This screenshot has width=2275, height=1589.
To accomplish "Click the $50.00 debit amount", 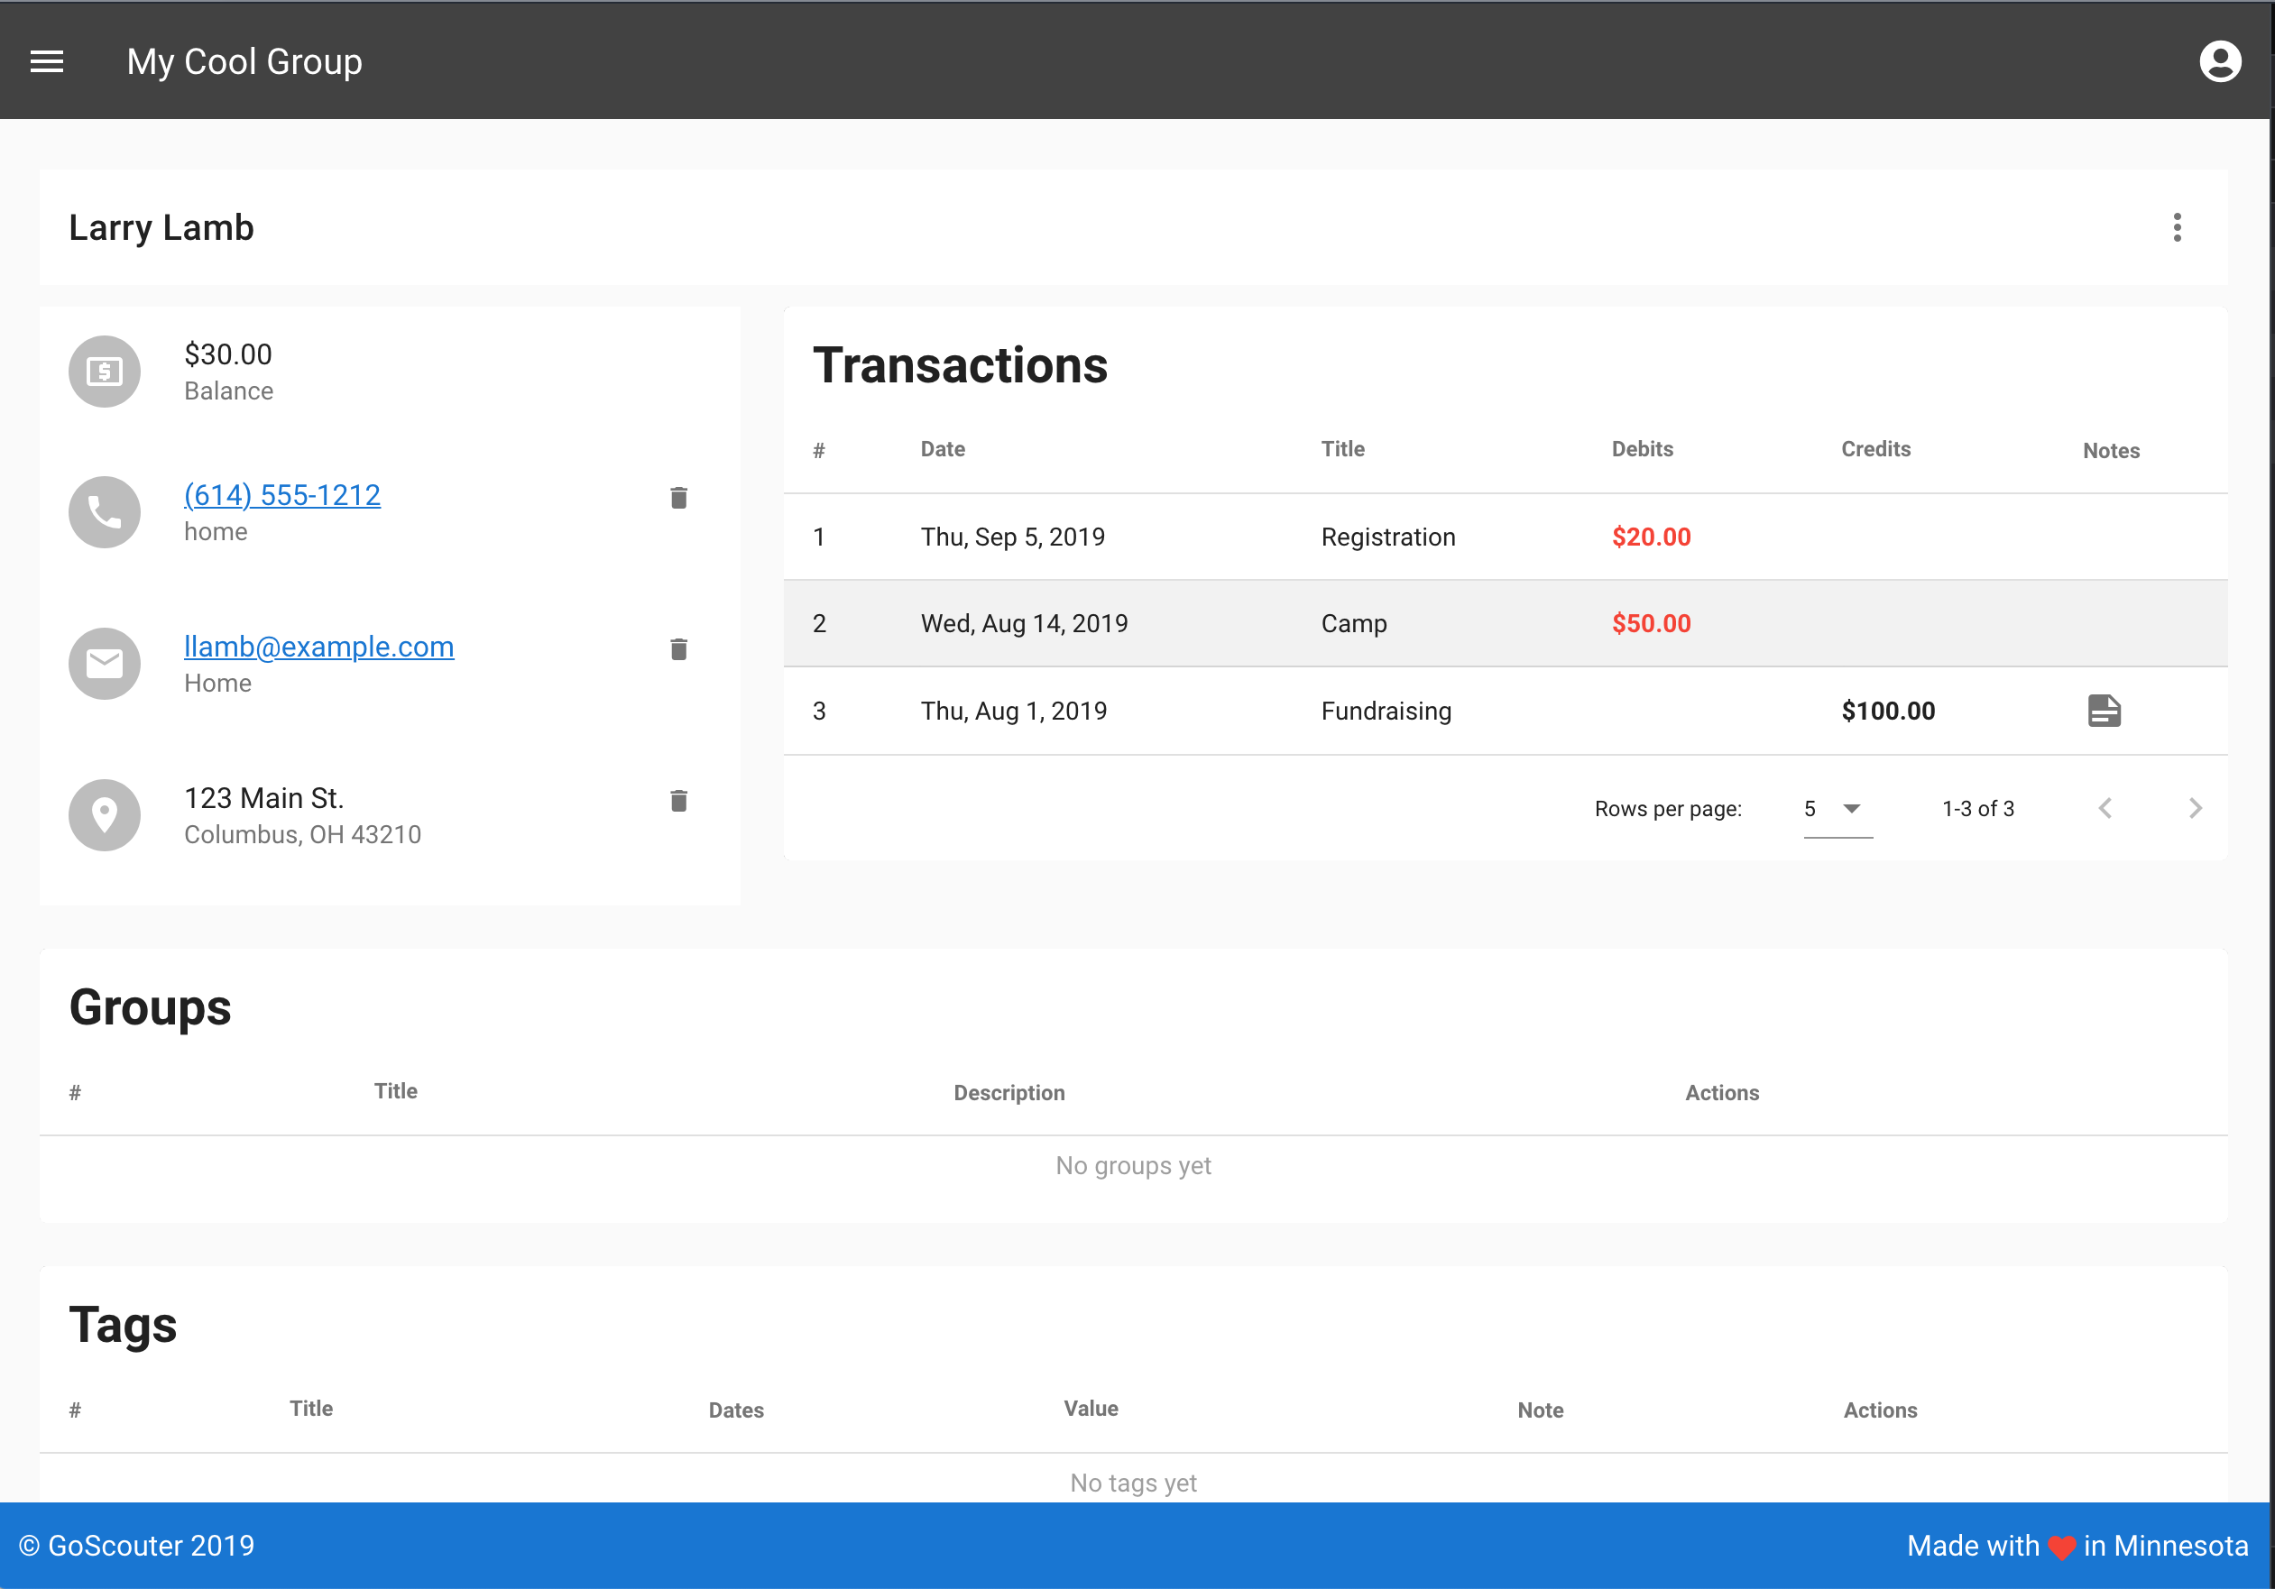I will coord(1651,623).
